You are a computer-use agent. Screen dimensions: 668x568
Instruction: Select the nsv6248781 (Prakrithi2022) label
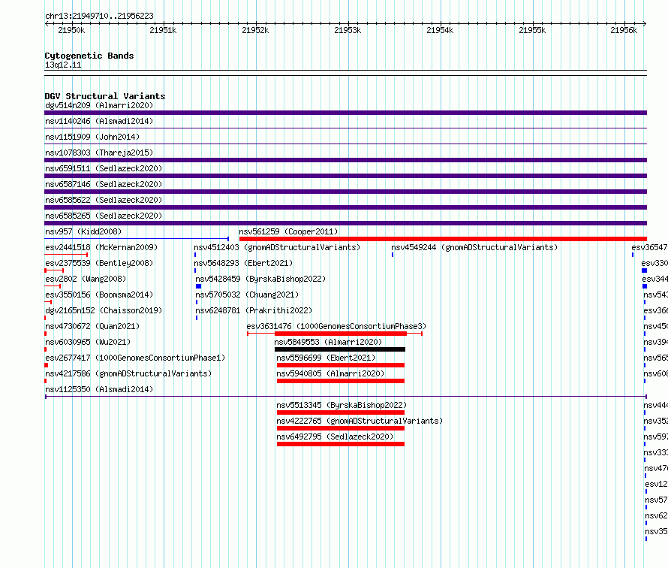254,310
